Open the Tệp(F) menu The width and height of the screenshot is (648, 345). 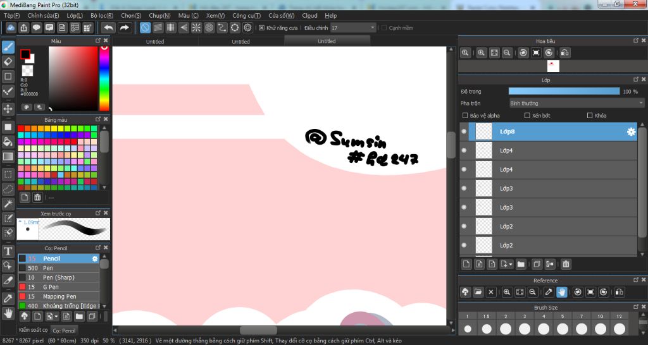pos(11,16)
